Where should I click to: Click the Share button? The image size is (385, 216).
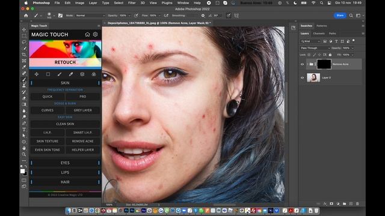[x=340, y=16]
